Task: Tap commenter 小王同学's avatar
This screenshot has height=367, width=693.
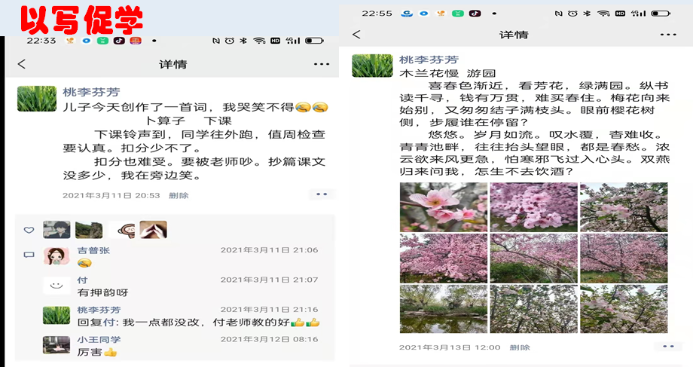Action: click(56, 345)
